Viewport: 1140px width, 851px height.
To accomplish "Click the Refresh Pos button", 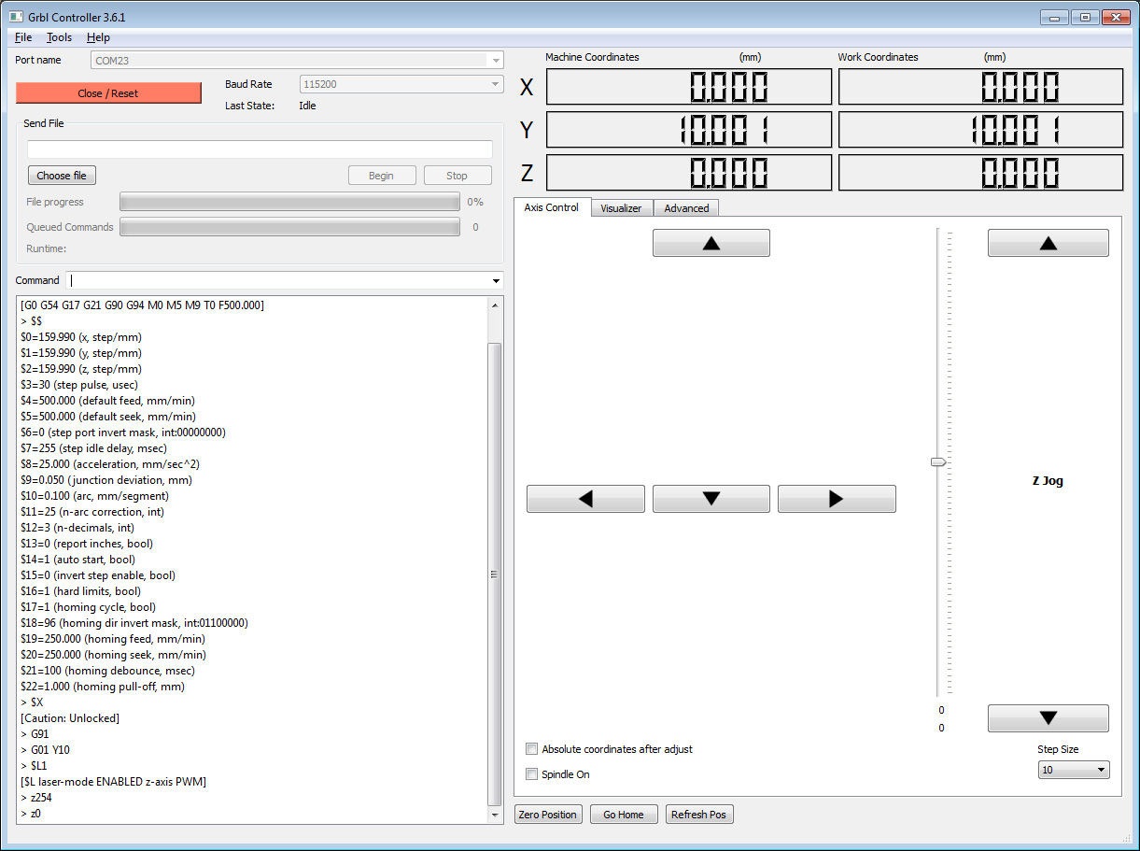I will pos(699,815).
